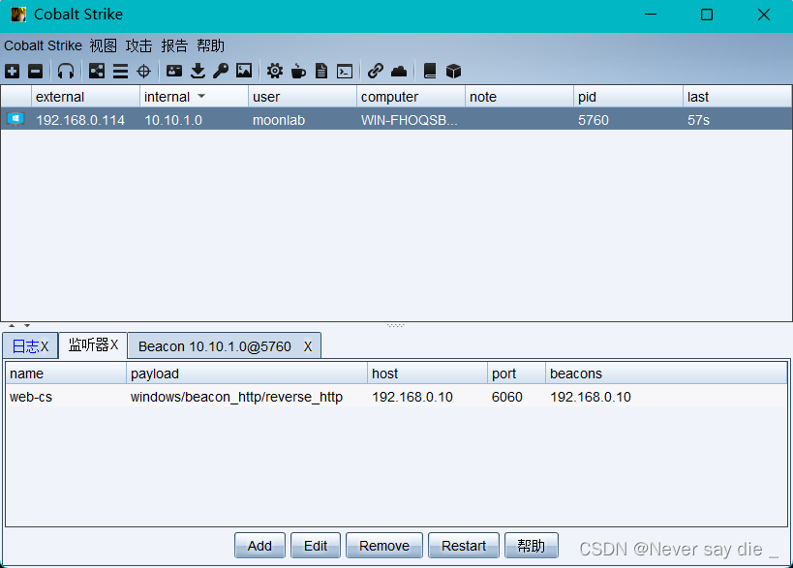Sort sessions by pid column

[628, 97]
